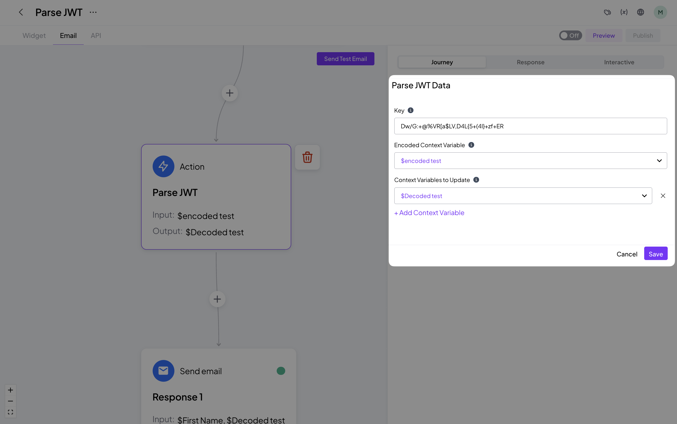Image resolution: width=677 pixels, height=424 pixels.
Task: Open the M user avatar
Action: (x=660, y=12)
